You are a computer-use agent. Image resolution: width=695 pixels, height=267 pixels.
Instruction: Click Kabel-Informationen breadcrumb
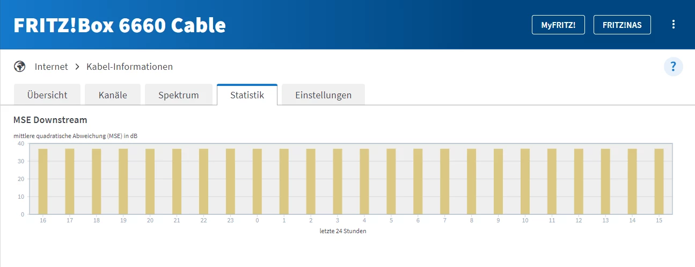[129, 67]
